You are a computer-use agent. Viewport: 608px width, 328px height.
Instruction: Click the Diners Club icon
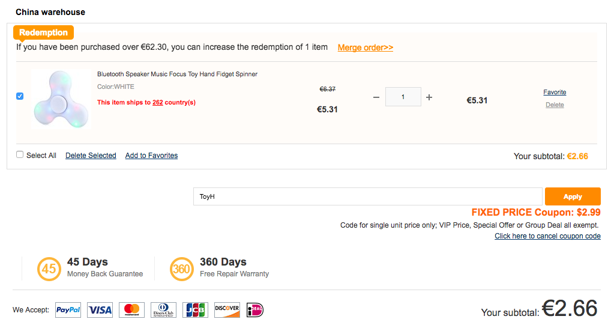pyautogui.click(x=163, y=310)
